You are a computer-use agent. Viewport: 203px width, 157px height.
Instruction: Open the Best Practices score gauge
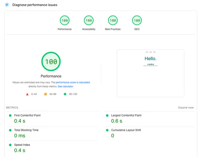(113, 20)
